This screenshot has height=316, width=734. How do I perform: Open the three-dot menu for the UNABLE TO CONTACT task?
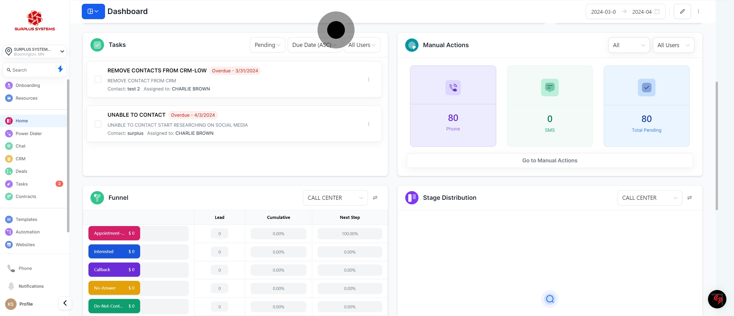tap(369, 124)
